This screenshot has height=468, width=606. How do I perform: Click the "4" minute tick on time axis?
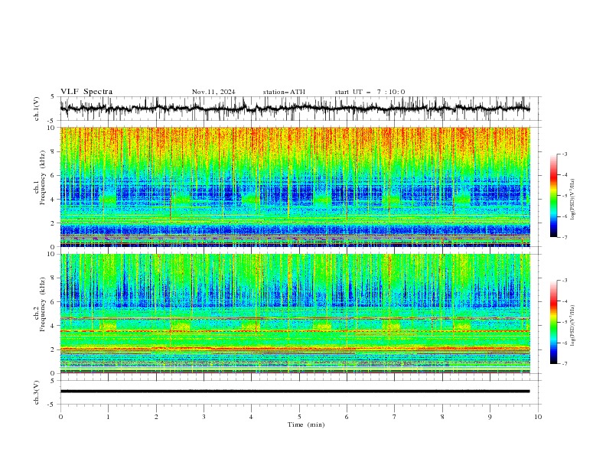click(251, 417)
